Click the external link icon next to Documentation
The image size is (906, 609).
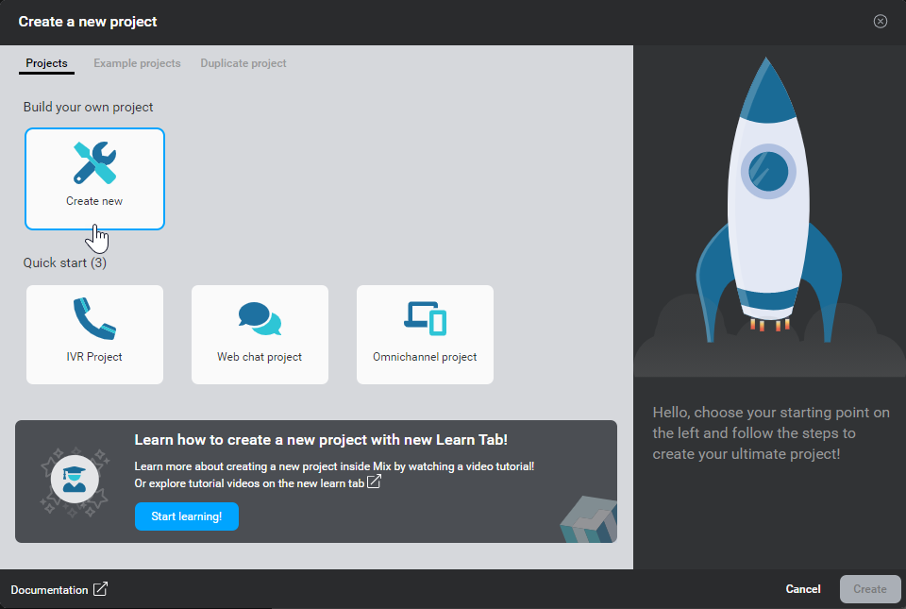tap(100, 589)
